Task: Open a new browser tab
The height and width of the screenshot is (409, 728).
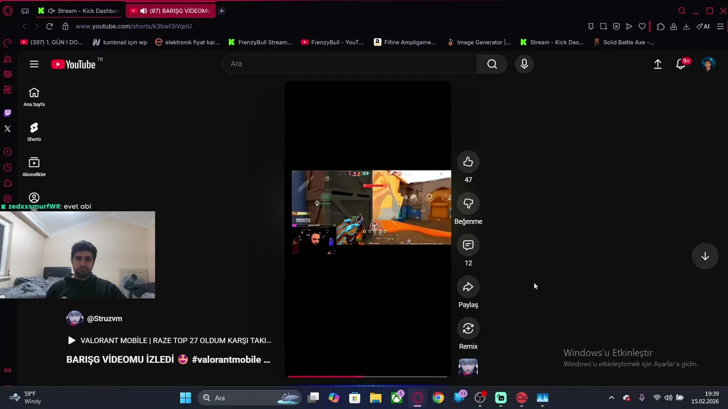Action: coord(221,11)
